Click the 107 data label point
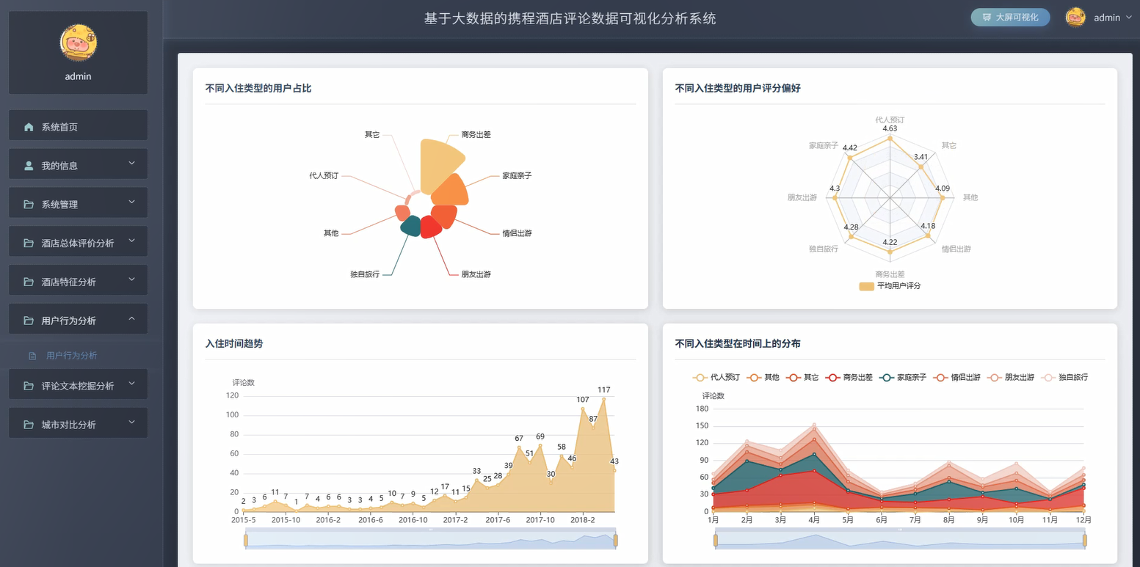 point(583,409)
